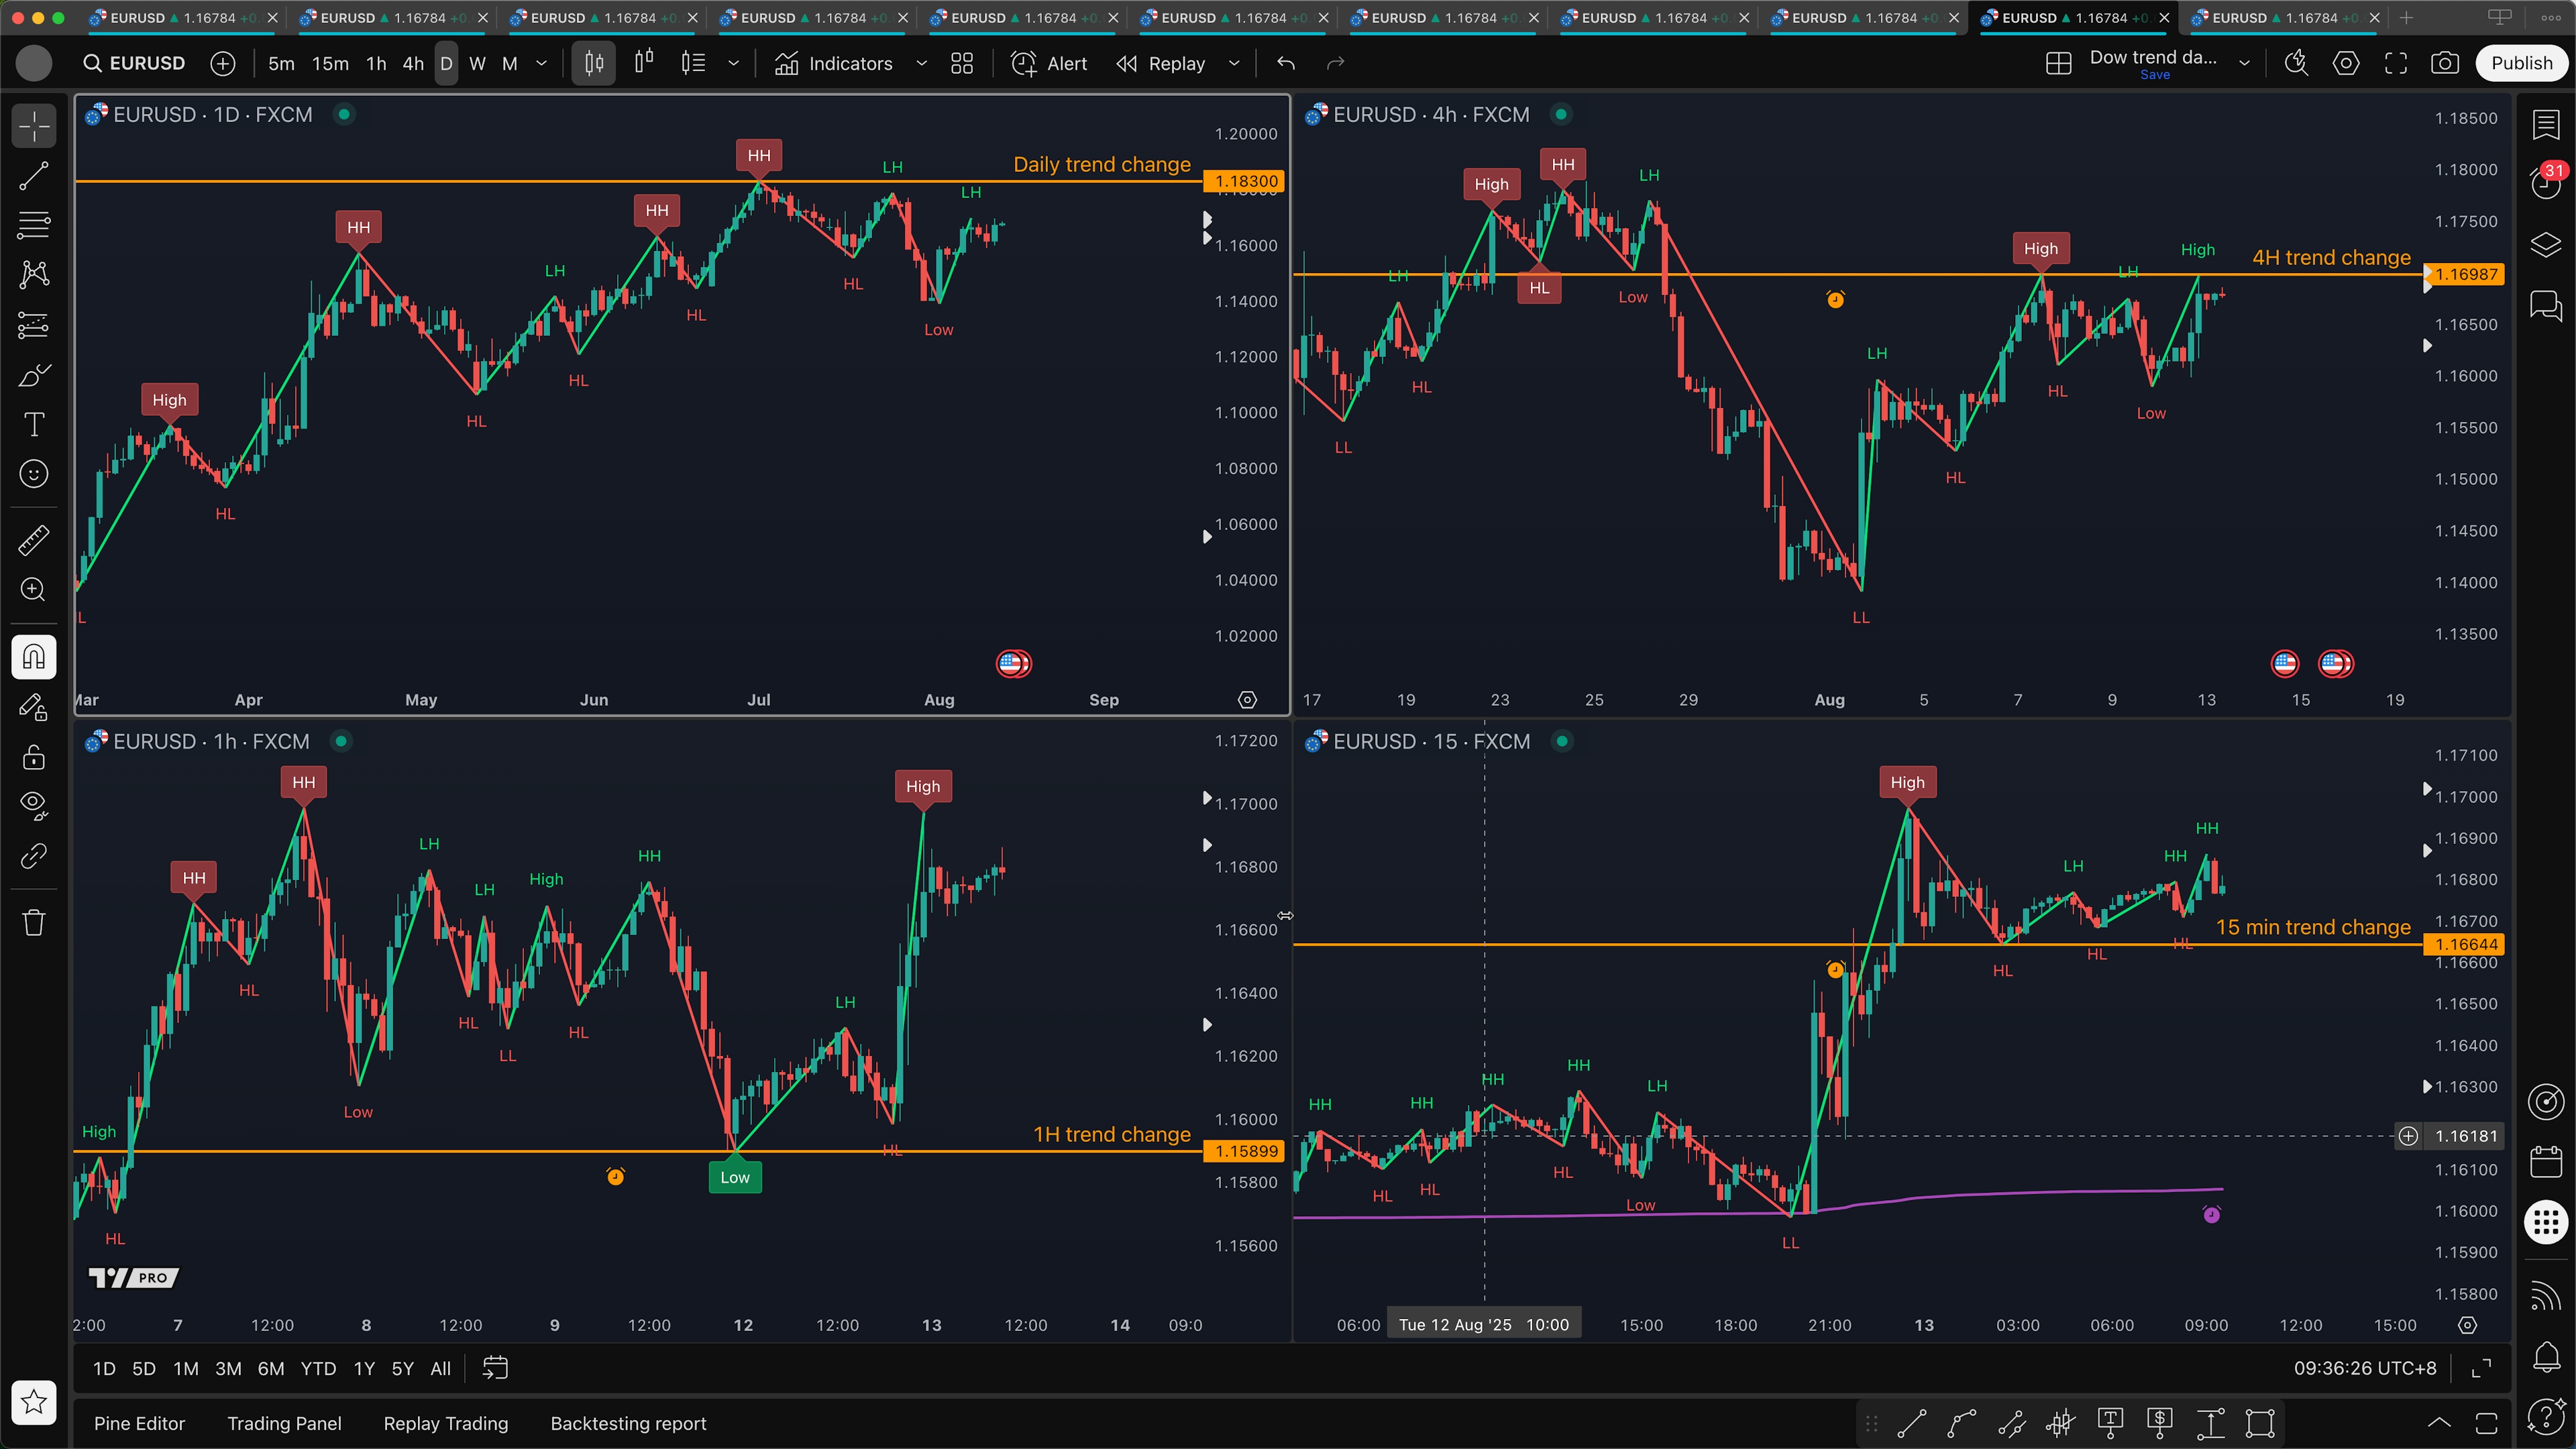The image size is (2576, 1449).
Task: Toggle hide all drawings eye icon
Action: [x=34, y=805]
